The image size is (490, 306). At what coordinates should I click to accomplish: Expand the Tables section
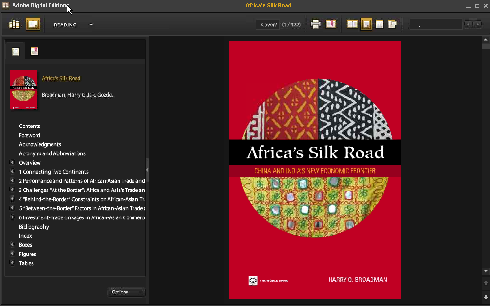coord(12,263)
